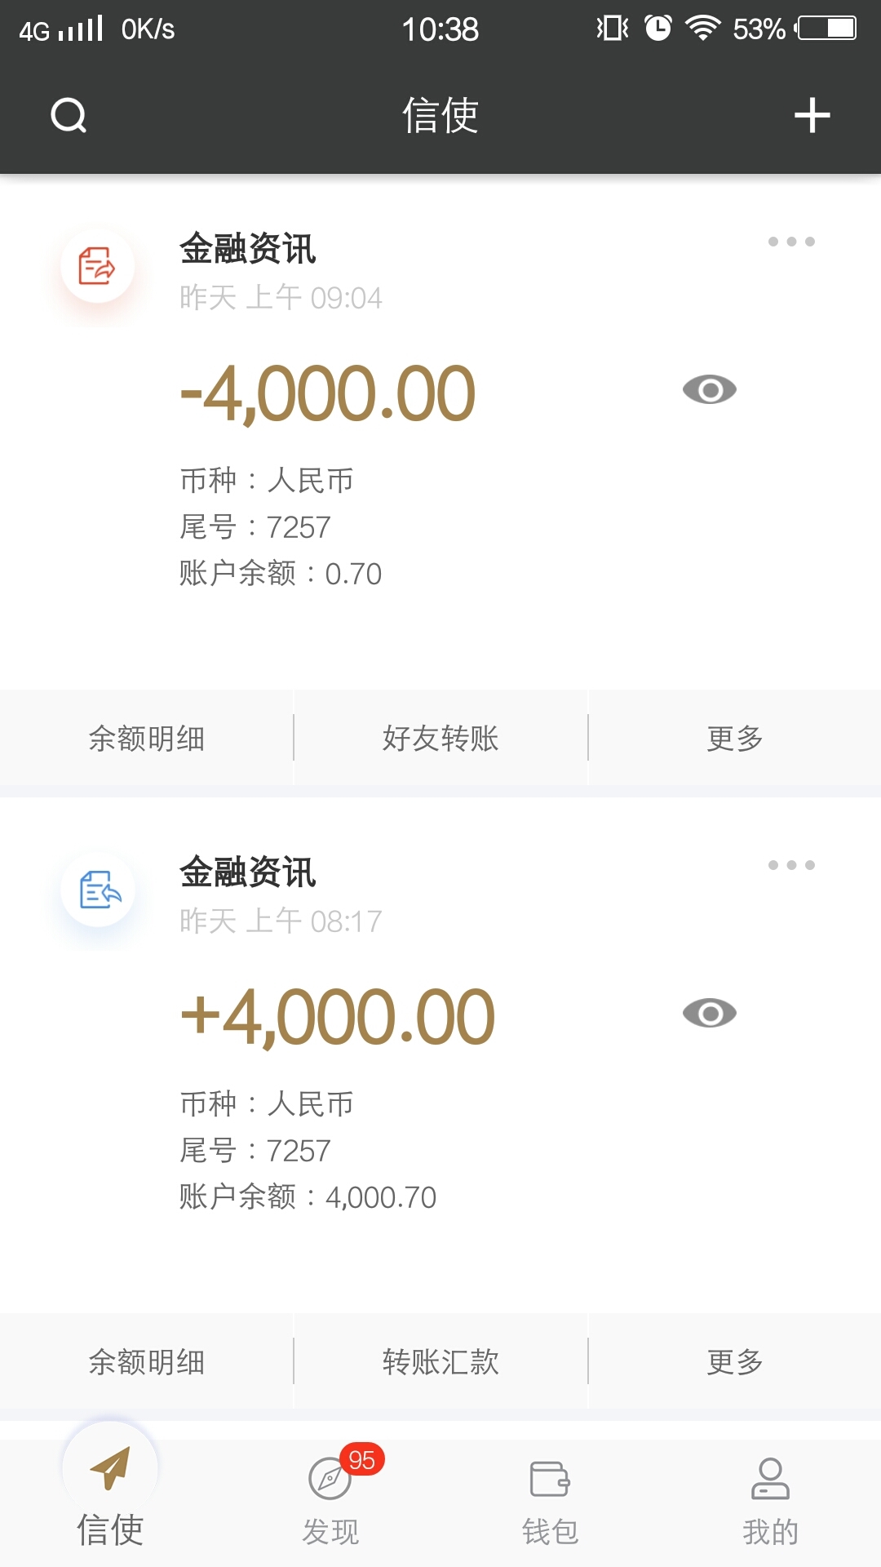Tap the blue incoming transfer message icon
Viewport: 881px width, 1567px height.
point(99,890)
